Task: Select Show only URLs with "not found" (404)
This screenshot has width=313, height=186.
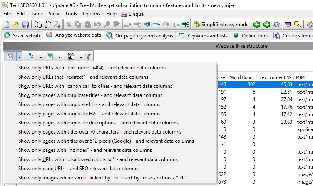Action: (92, 68)
